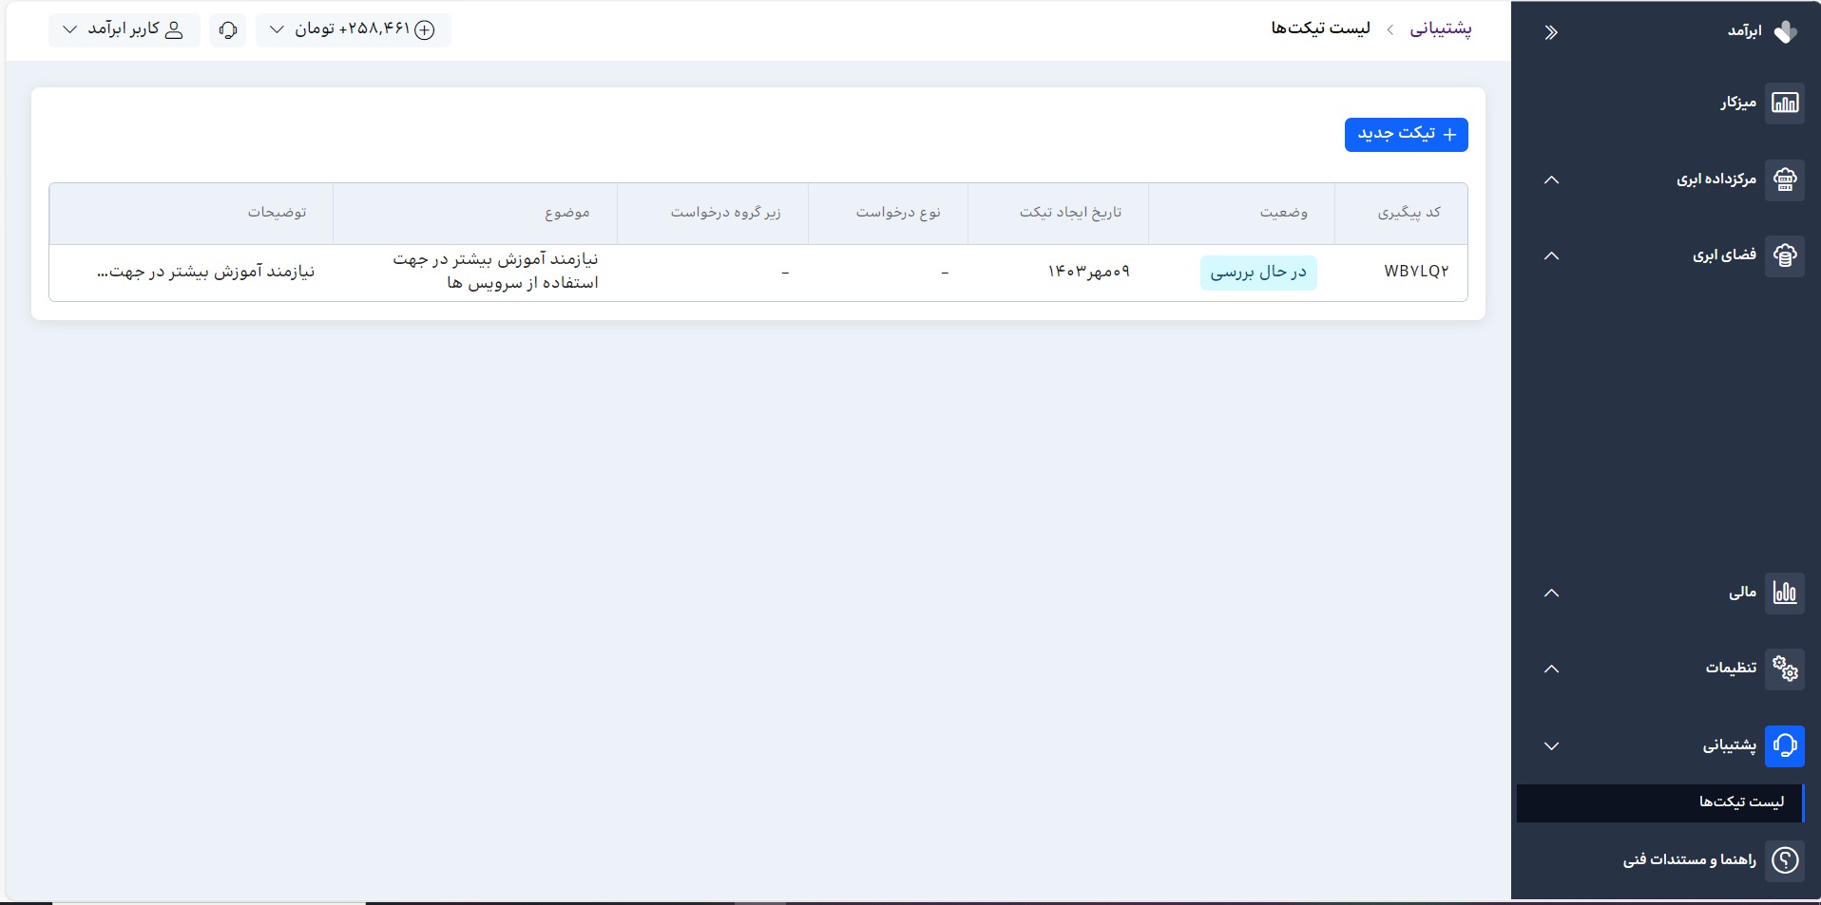Image resolution: width=1821 pixels, height=905 pixels.
Task: Open لیست تیکت‌ها submenu item
Action: click(x=1659, y=802)
